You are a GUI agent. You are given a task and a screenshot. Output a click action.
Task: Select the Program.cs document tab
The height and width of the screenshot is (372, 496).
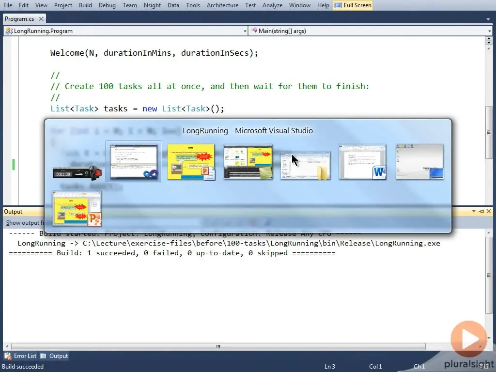pyautogui.click(x=19, y=19)
